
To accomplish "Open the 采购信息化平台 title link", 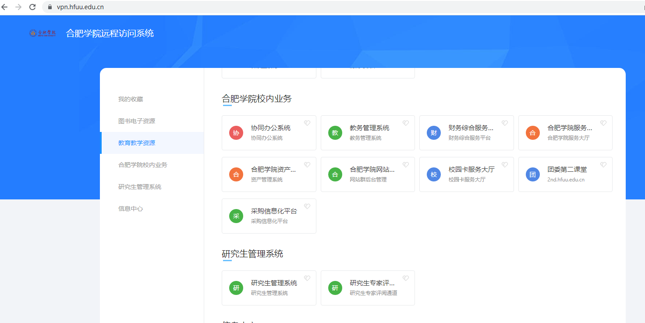I will pyautogui.click(x=274, y=211).
